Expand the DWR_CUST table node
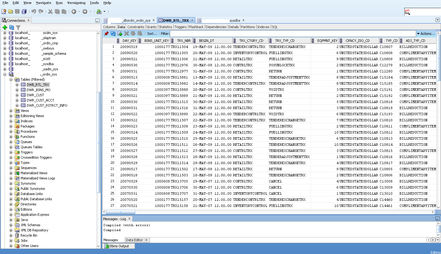The width and height of the screenshot is (441, 254). click(x=17, y=95)
